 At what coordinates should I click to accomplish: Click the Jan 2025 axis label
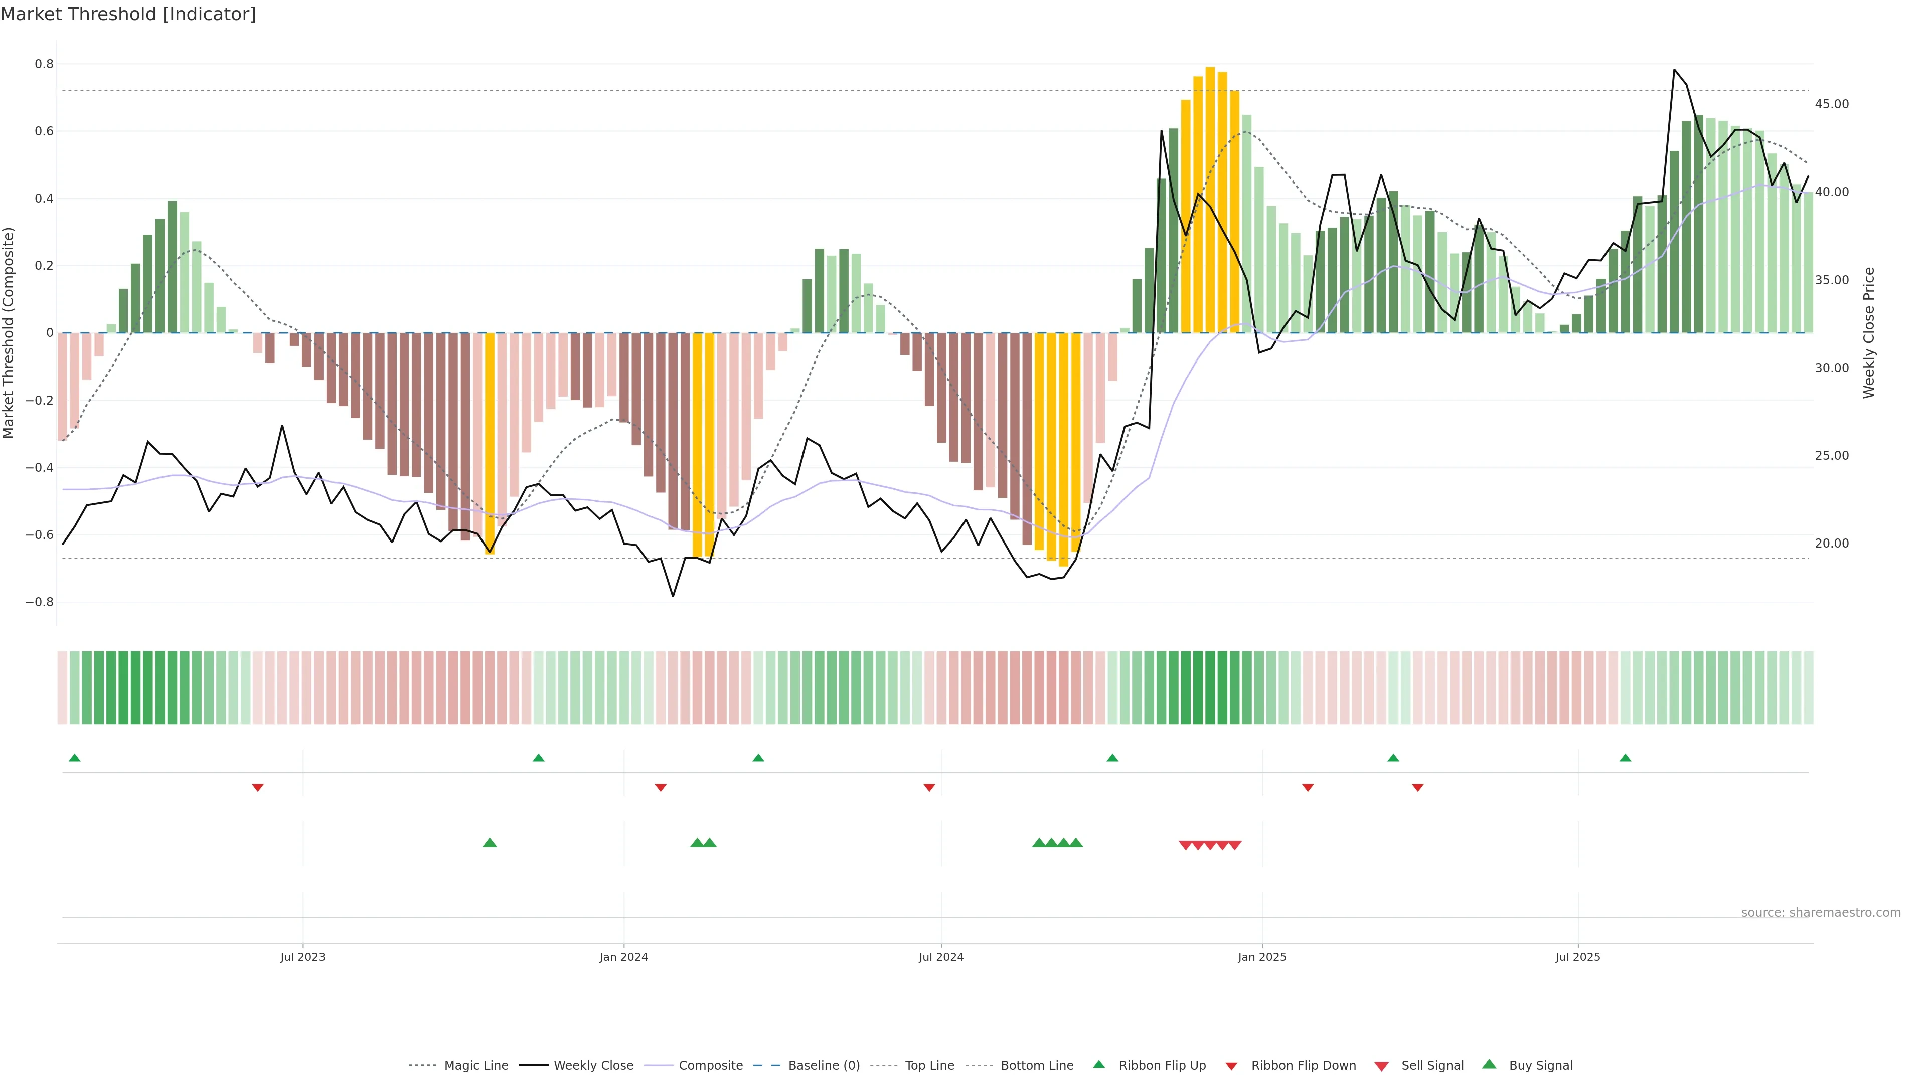click(x=1262, y=957)
